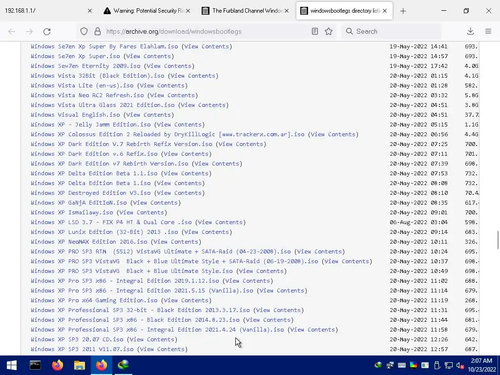Download Windows XP Destroyed Edition V3.iso
This screenshot has width=500, height=375.
pos(90,193)
